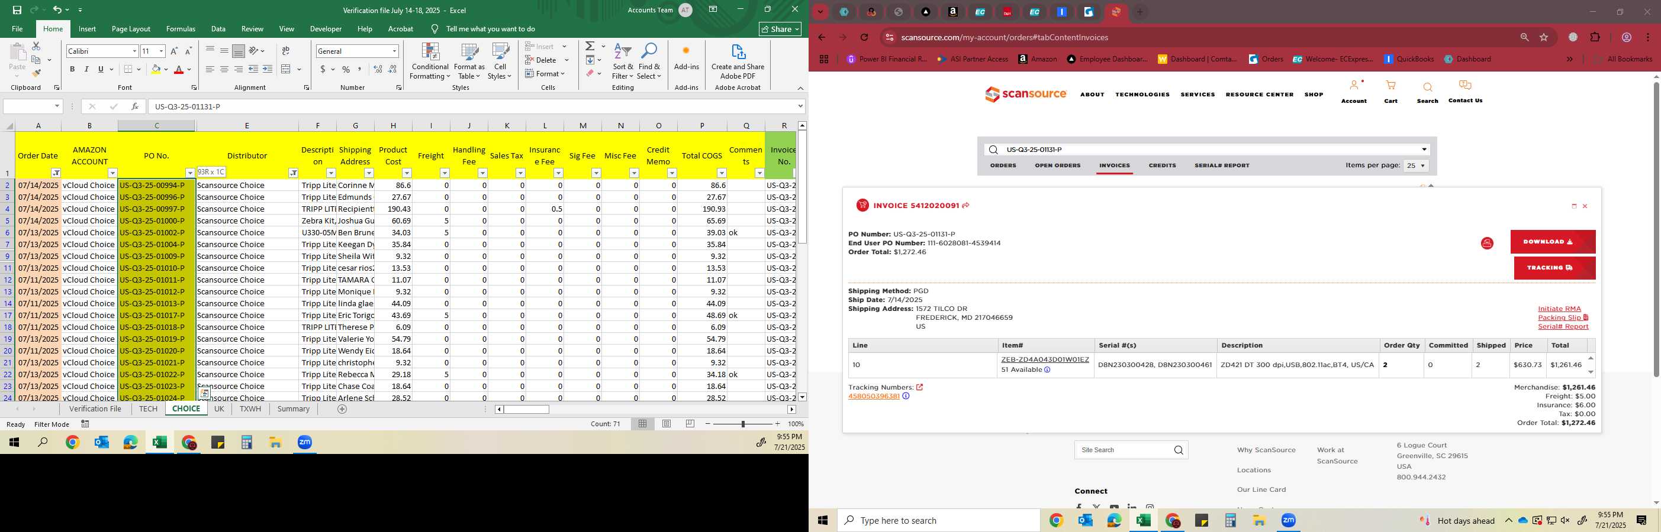Switch to CREDITS tab on ScanSource
The image size is (1661, 532).
(1162, 166)
